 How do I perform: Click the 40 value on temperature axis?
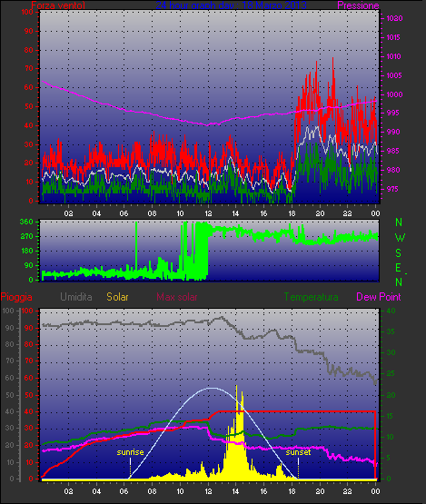(391, 311)
